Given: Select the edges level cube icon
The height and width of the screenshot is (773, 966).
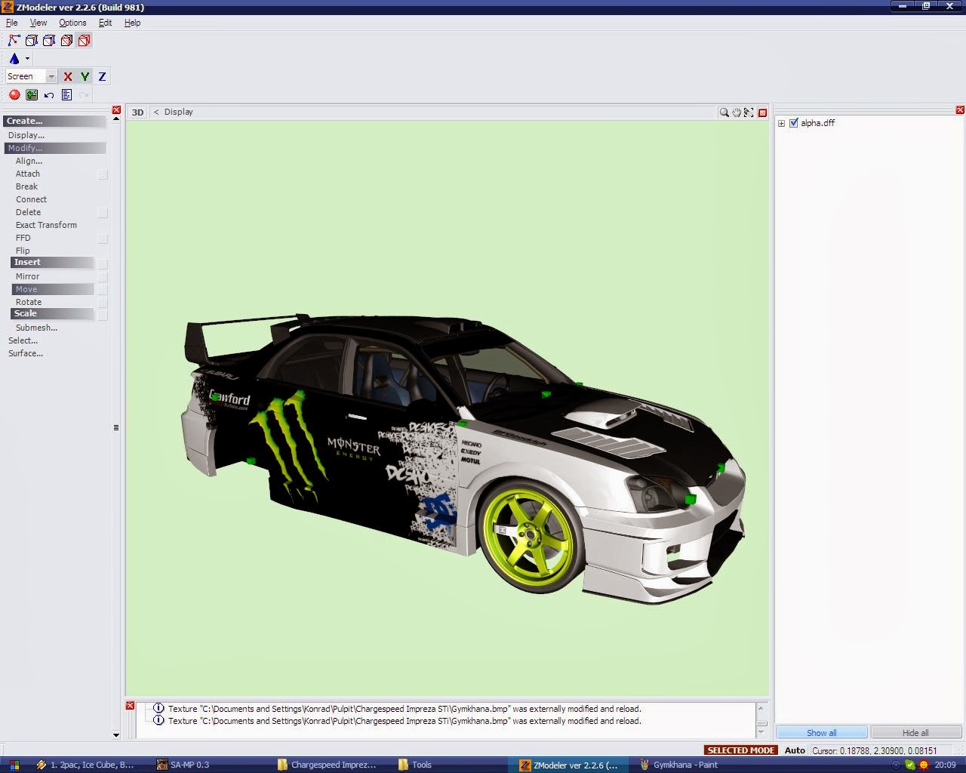Looking at the screenshot, I should [32, 41].
